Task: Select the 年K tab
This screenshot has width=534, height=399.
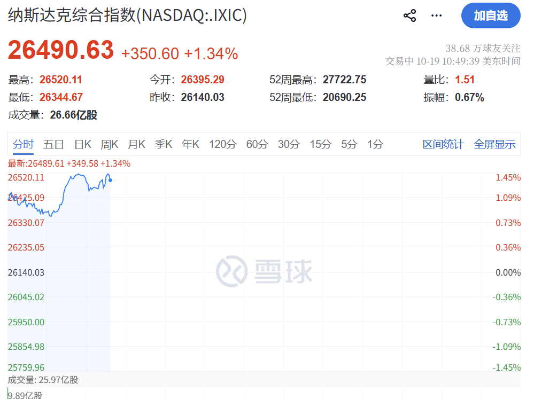Action: pyautogui.click(x=190, y=144)
